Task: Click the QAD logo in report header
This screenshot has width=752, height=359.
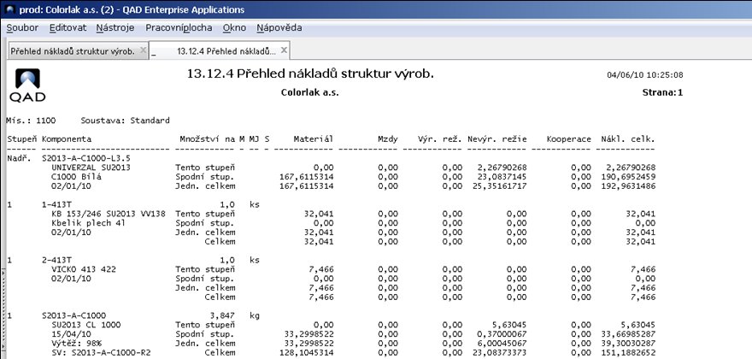Action: pyautogui.click(x=27, y=85)
